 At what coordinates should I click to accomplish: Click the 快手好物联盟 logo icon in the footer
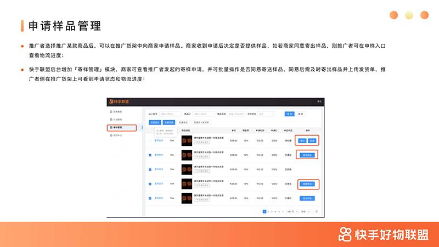(345, 234)
